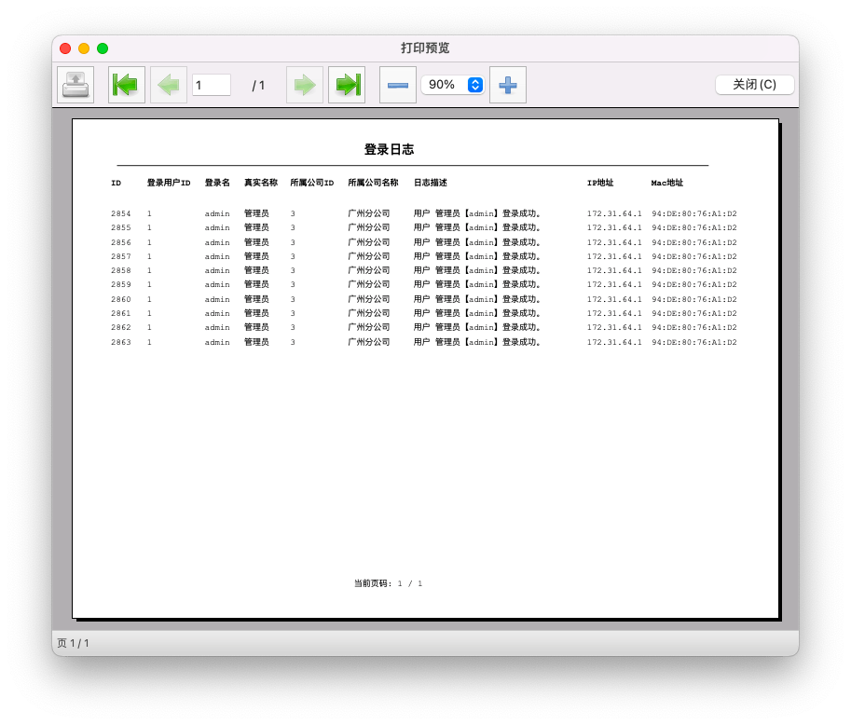This screenshot has height=725, width=851.
Task: Click the 登录日志 report title
Action: click(x=389, y=149)
